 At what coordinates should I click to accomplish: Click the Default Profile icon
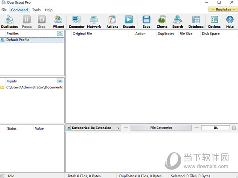(x=3, y=40)
